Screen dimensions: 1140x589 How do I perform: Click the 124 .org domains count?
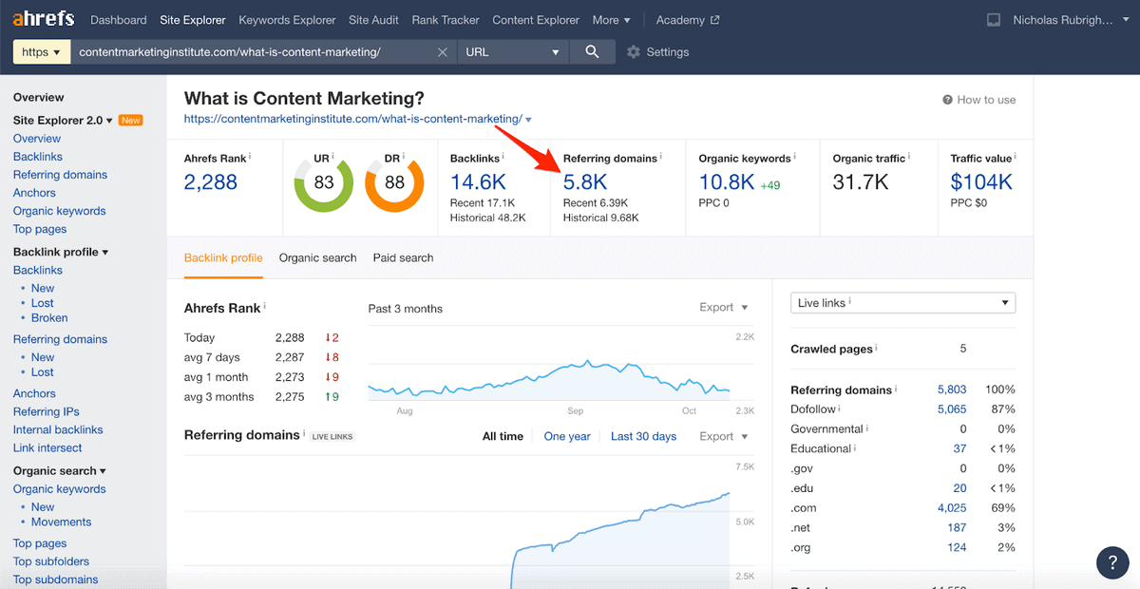tap(958, 548)
